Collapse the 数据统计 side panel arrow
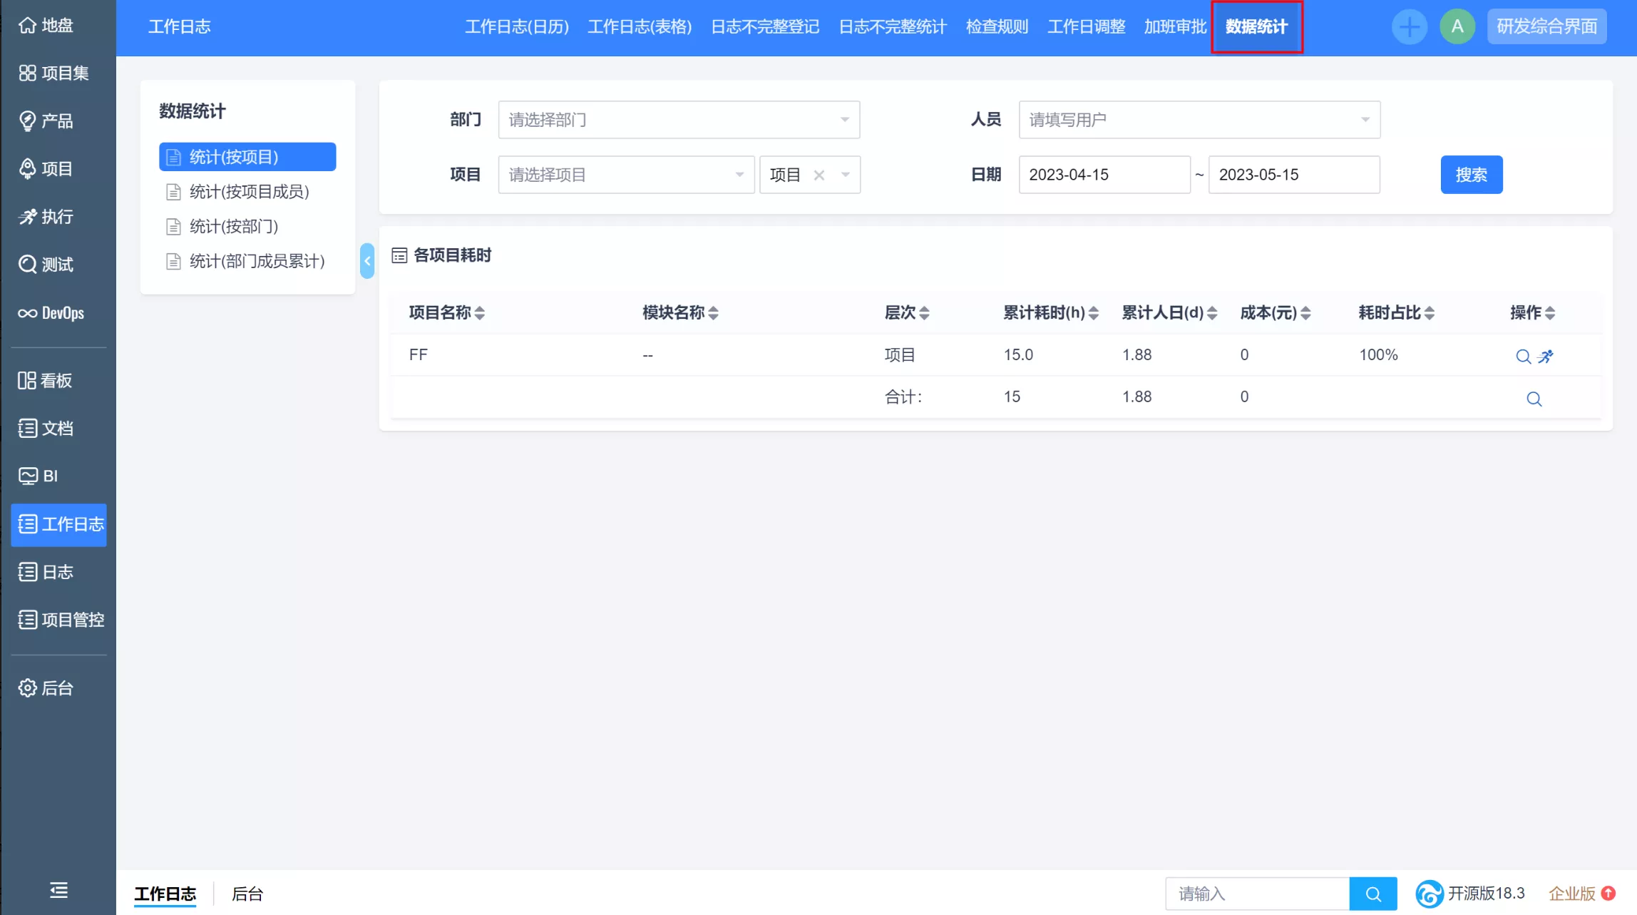1637x915 pixels. 367,261
